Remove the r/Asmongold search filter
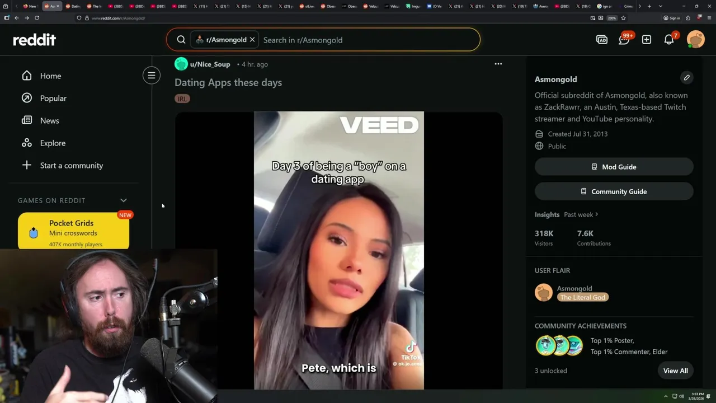This screenshot has width=716, height=403. tap(252, 40)
